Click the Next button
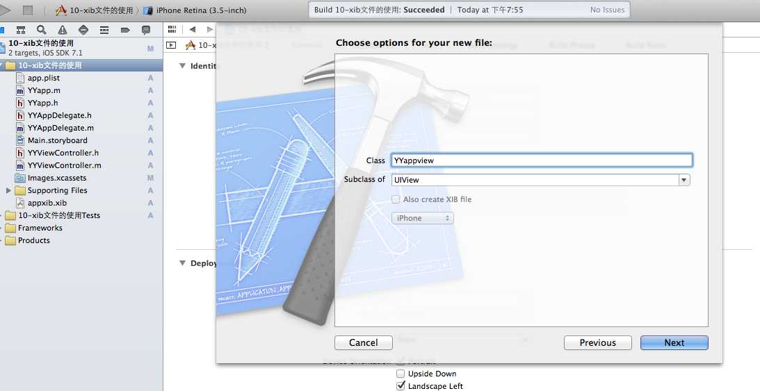The image size is (760, 391). [674, 342]
